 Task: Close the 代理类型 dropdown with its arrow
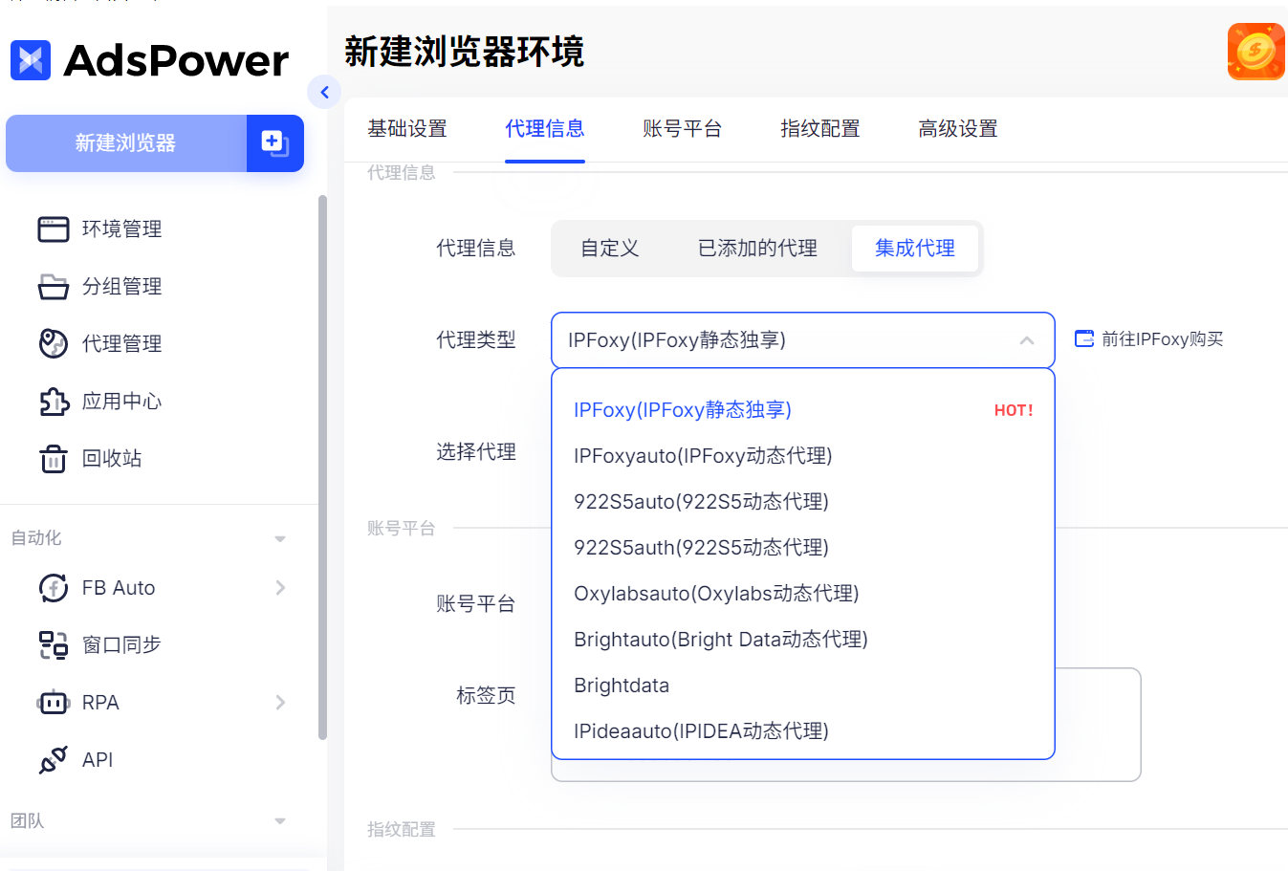1027,340
